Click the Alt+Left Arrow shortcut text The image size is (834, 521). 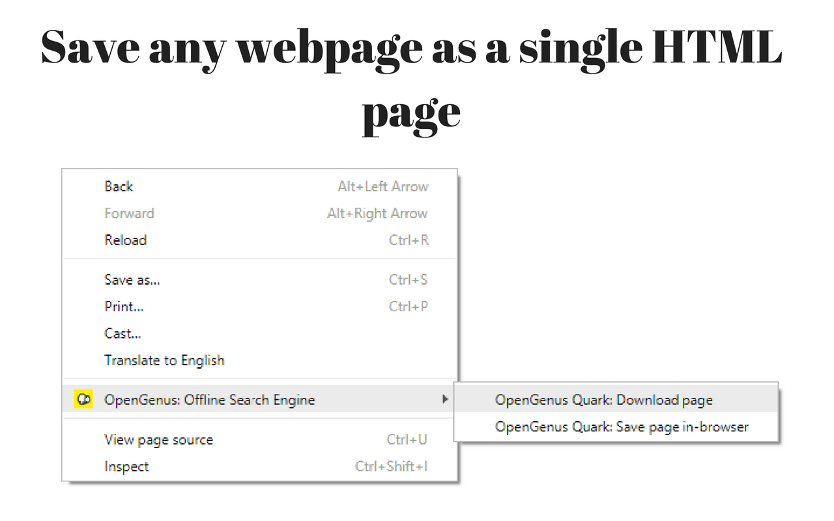click(383, 187)
